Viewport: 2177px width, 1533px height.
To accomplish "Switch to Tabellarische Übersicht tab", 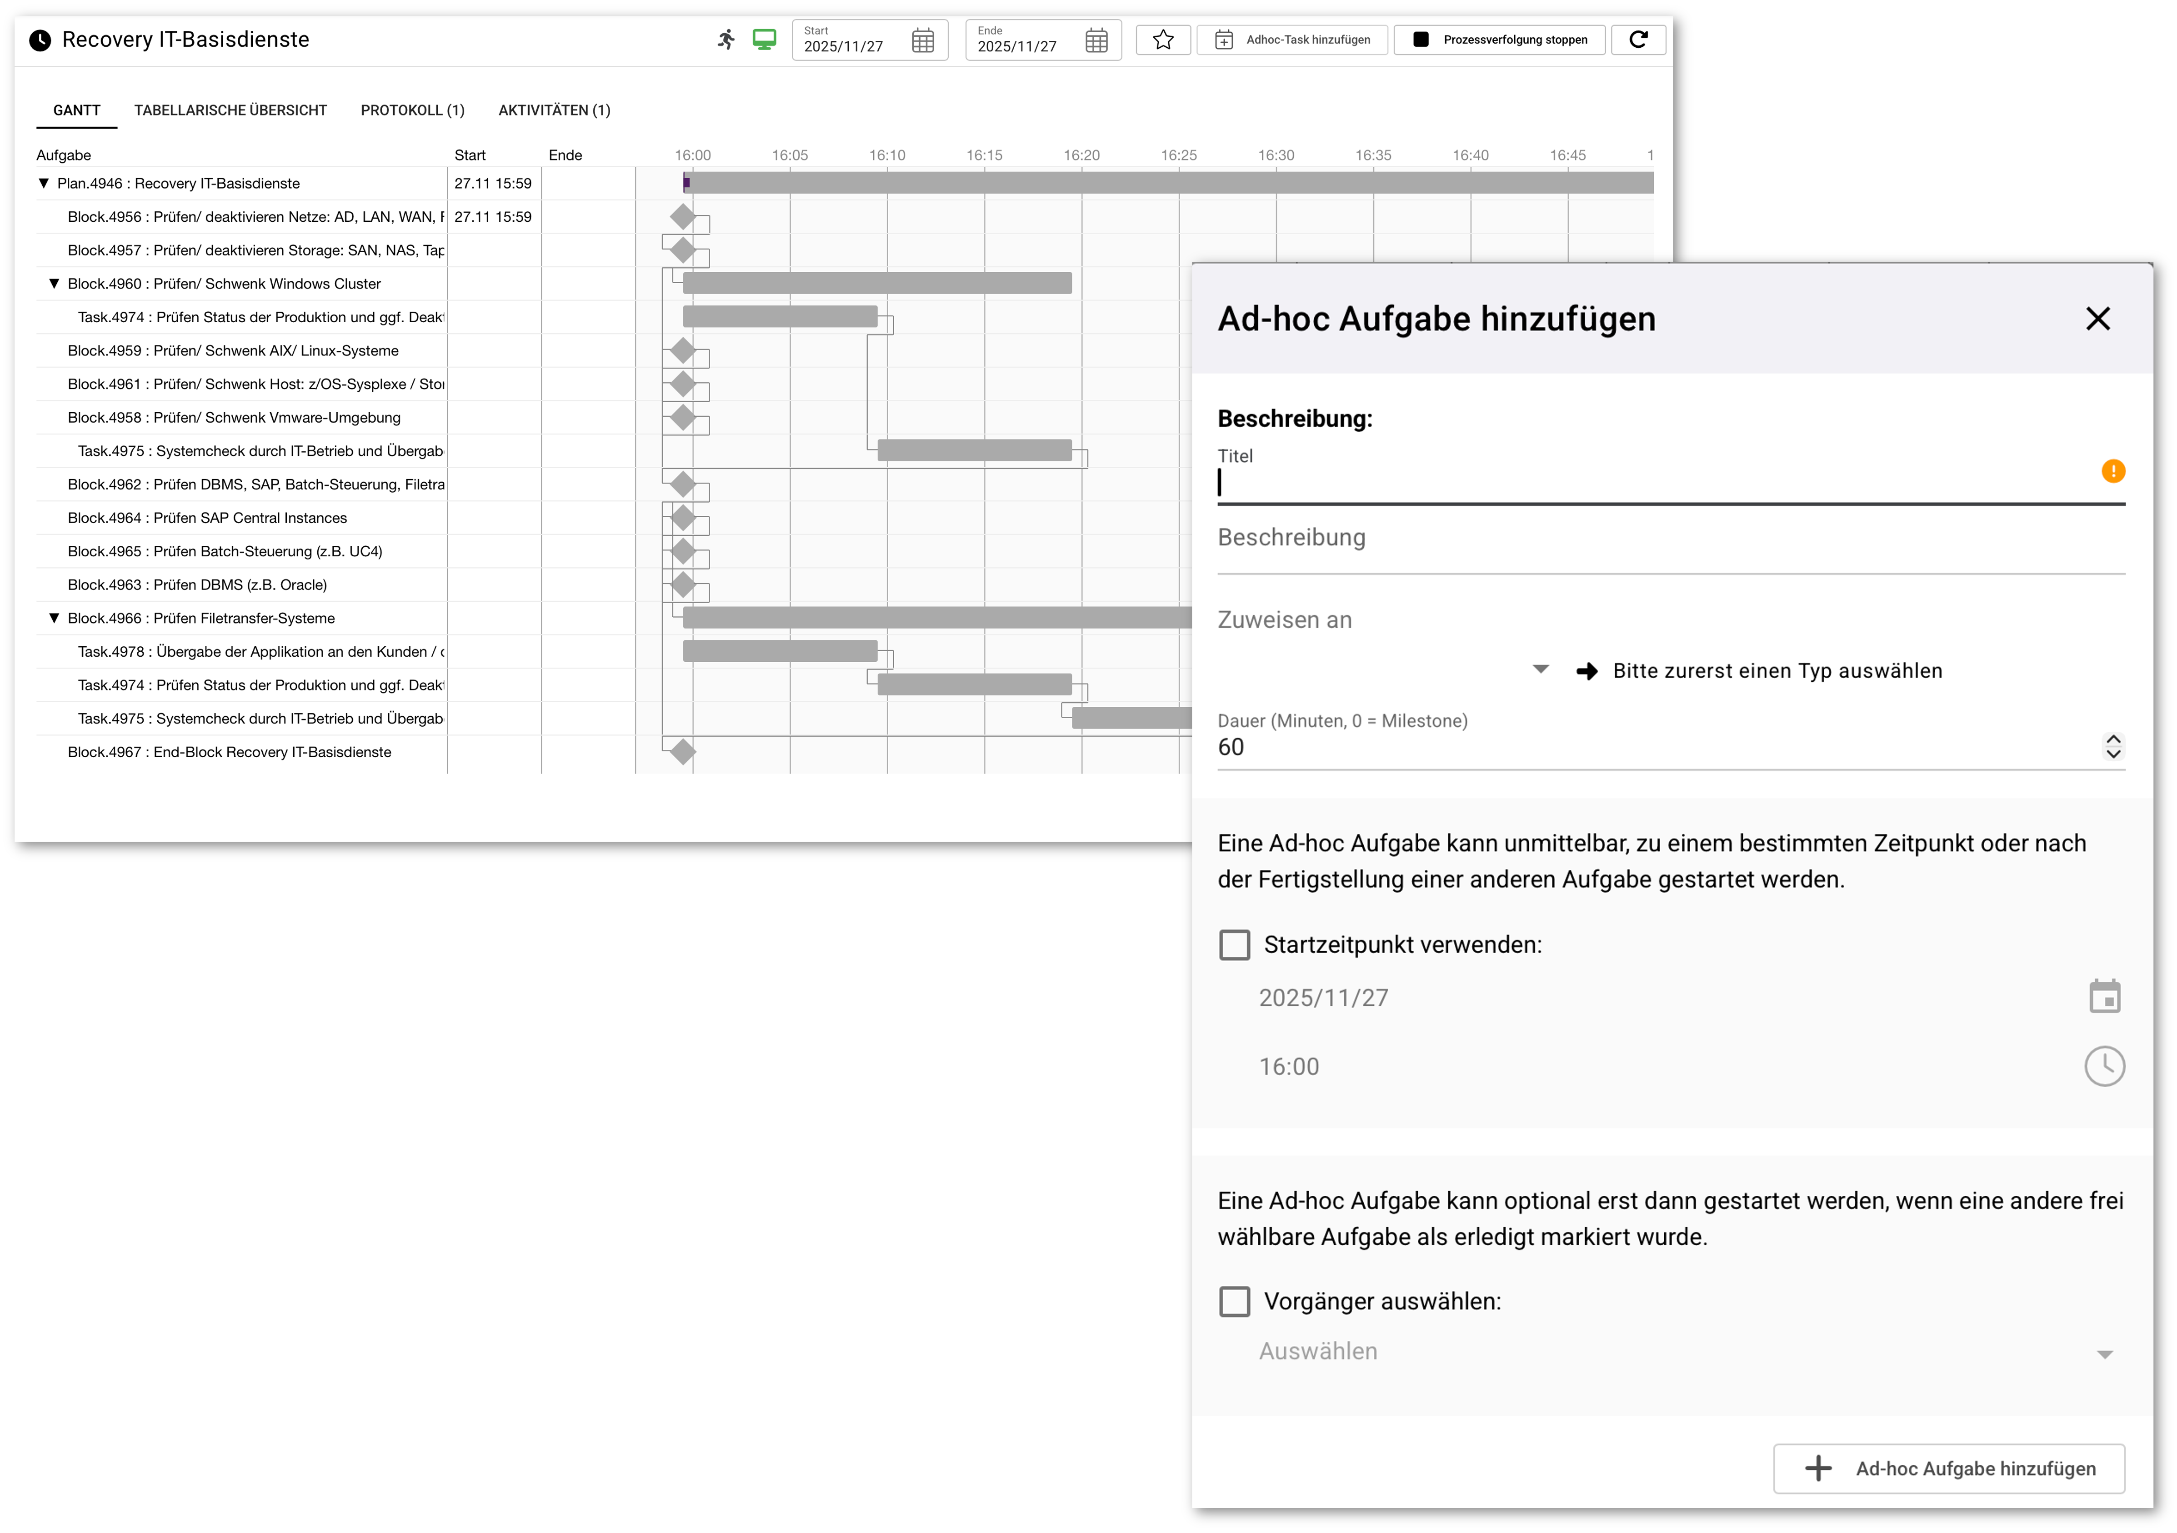I will coord(230,110).
